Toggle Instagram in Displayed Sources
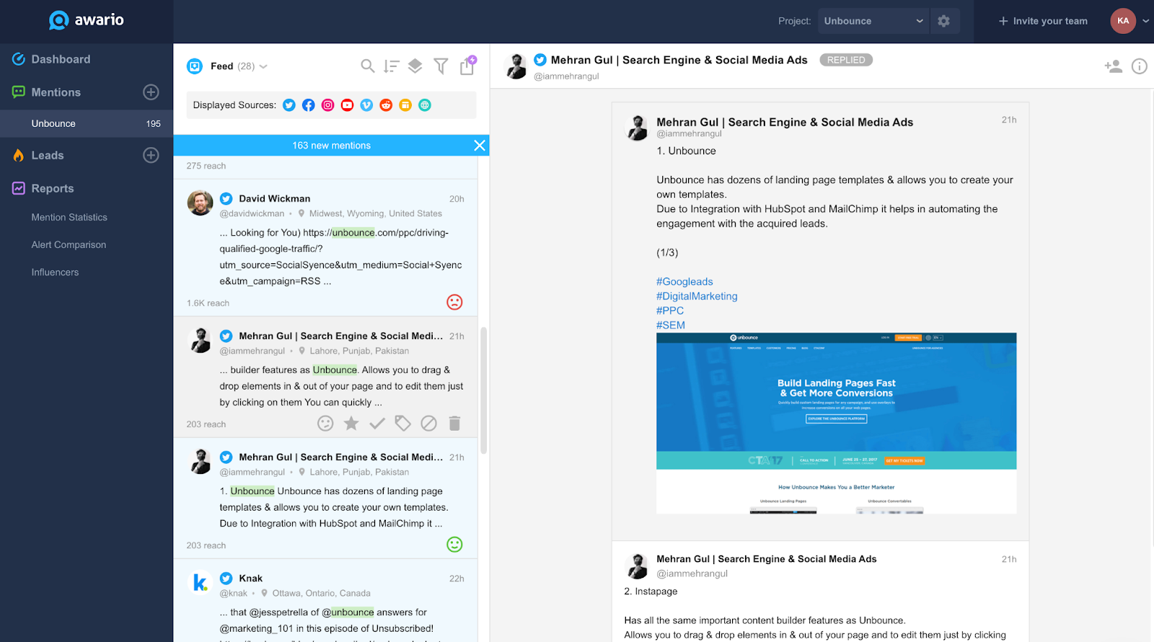The height and width of the screenshot is (642, 1154). tap(328, 105)
